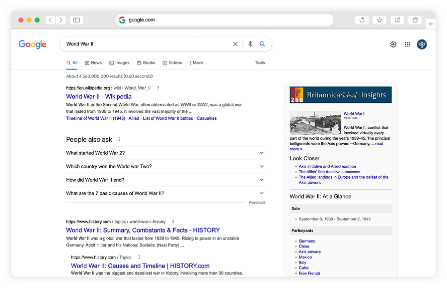Select the All results tab
The width and height of the screenshot is (447, 288).
click(x=72, y=63)
